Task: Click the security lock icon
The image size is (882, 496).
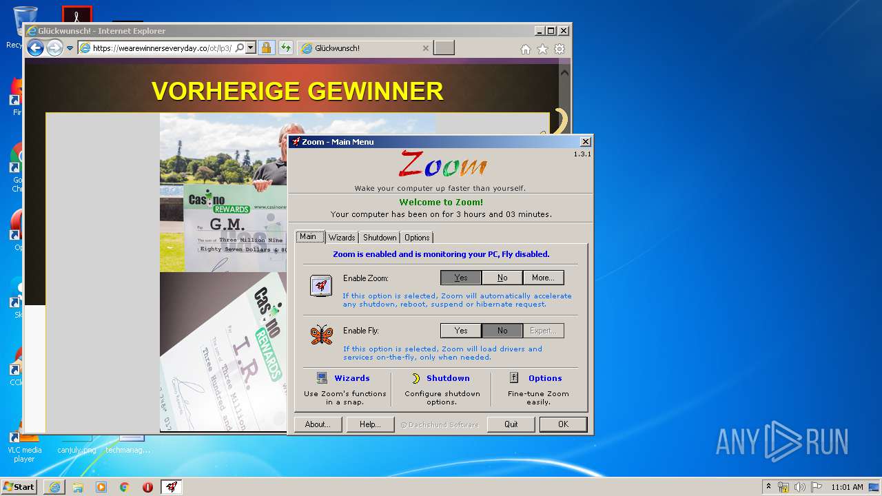Action: tap(266, 48)
